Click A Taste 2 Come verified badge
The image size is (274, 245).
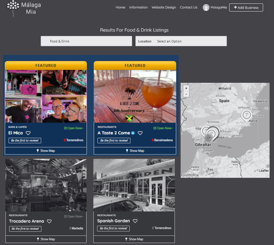pos(133,133)
